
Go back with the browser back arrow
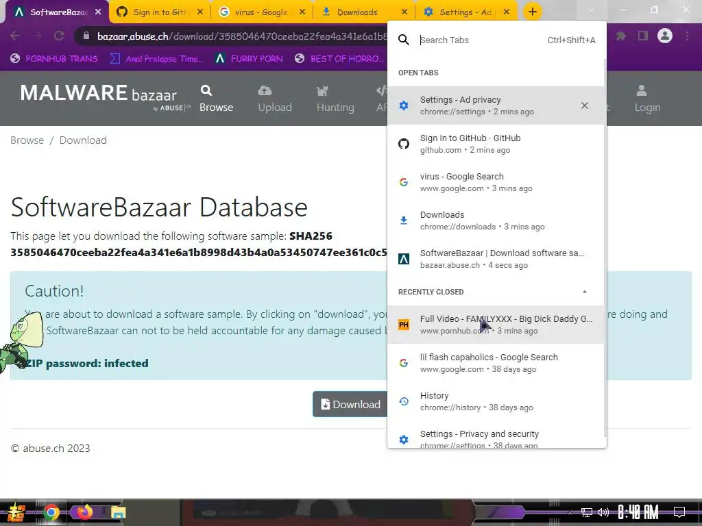tap(15, 36)
